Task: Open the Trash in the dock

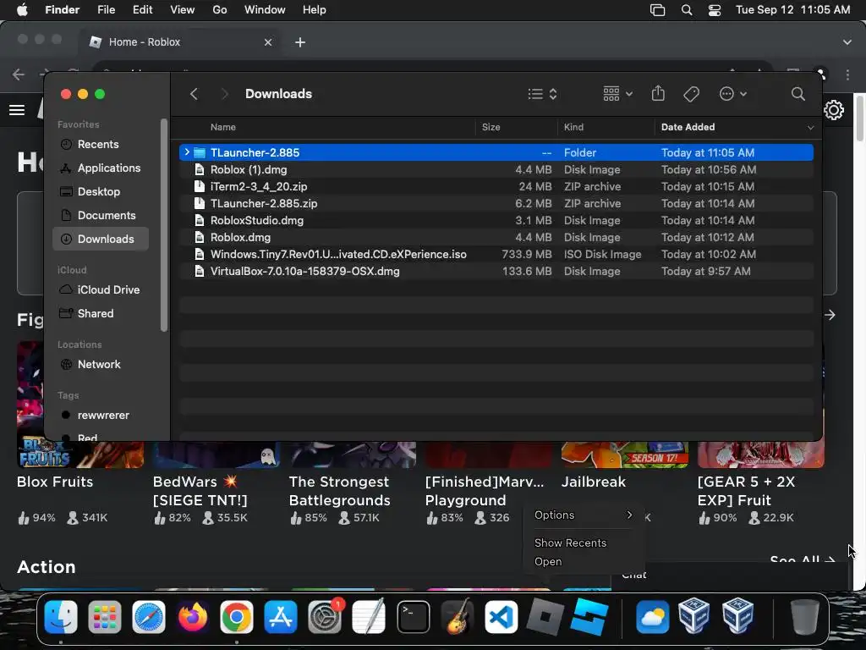Action: 804,616
